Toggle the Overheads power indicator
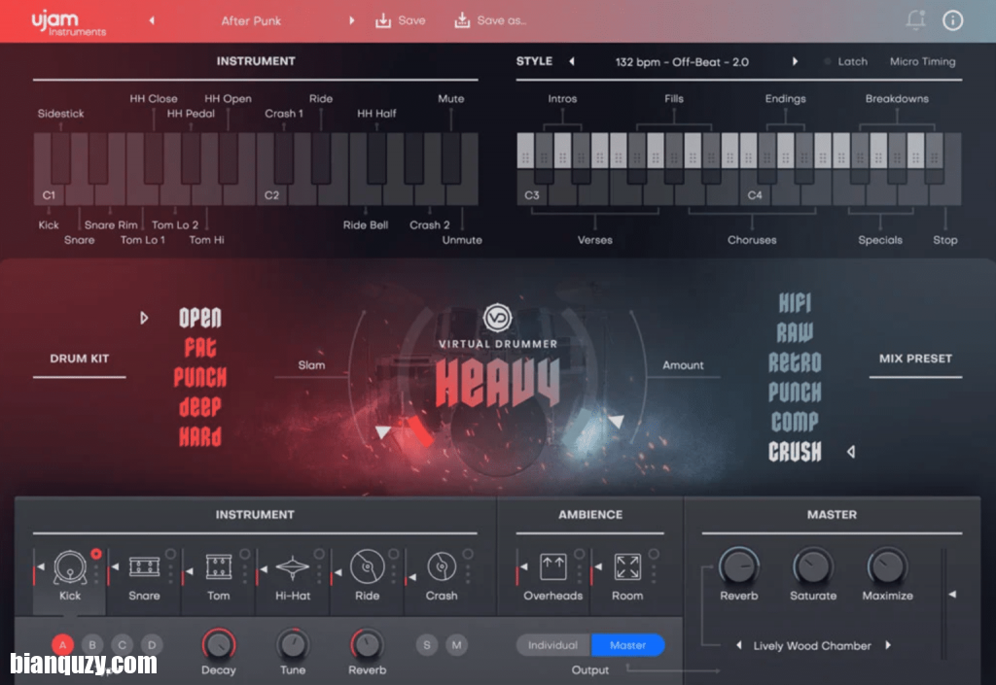Image resolution: width=996 pixels, height=685 pixels. 580,555
